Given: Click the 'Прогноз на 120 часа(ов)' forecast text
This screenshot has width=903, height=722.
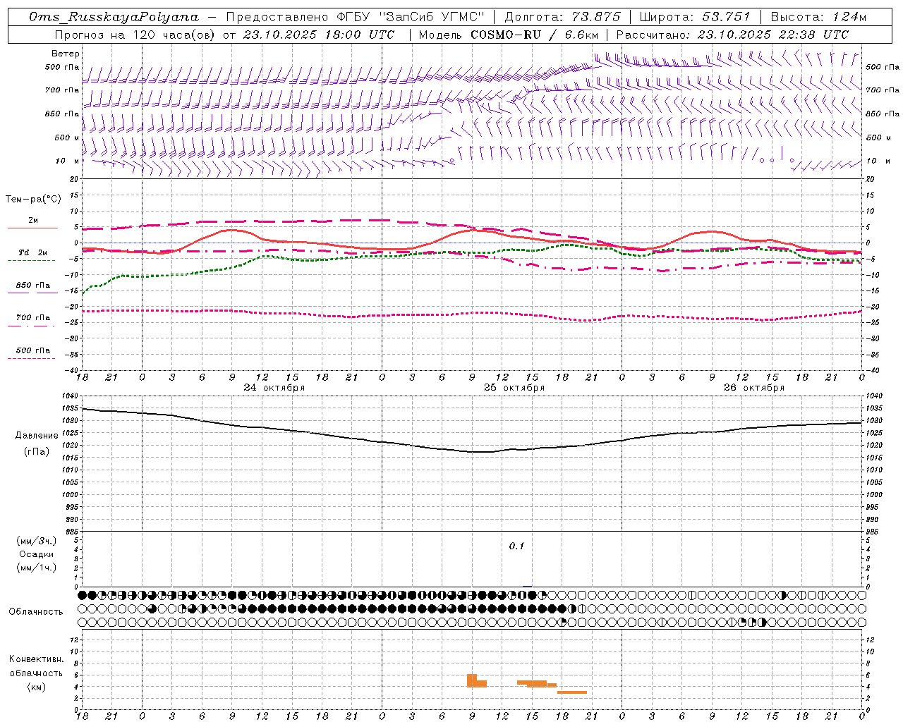Looking at the screenshot, I should pos(135,35).
